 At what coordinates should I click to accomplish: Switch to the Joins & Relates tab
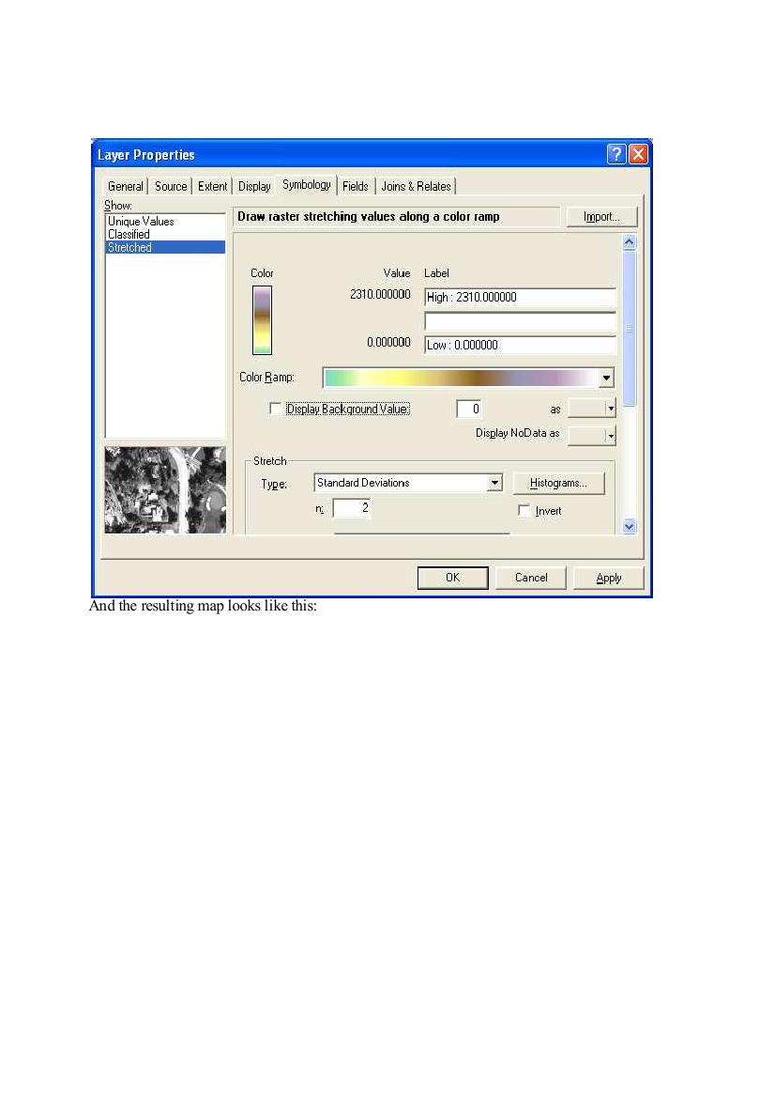pyautogui.click(x=417, y=186)
